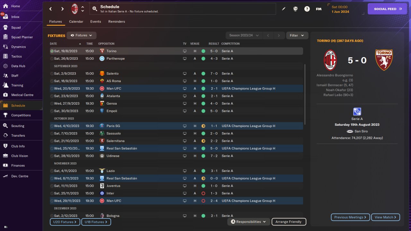Open the Data Hub icon
Viewport: 411px width, 231px height.
click(5, 66)
